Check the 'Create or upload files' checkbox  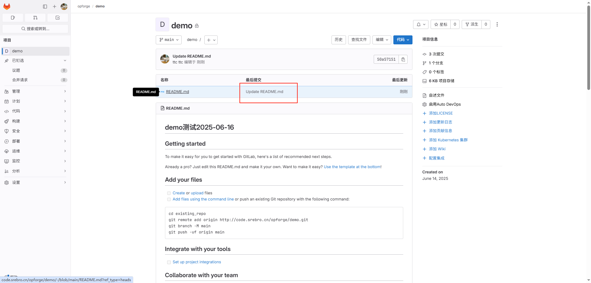[169, 193]
